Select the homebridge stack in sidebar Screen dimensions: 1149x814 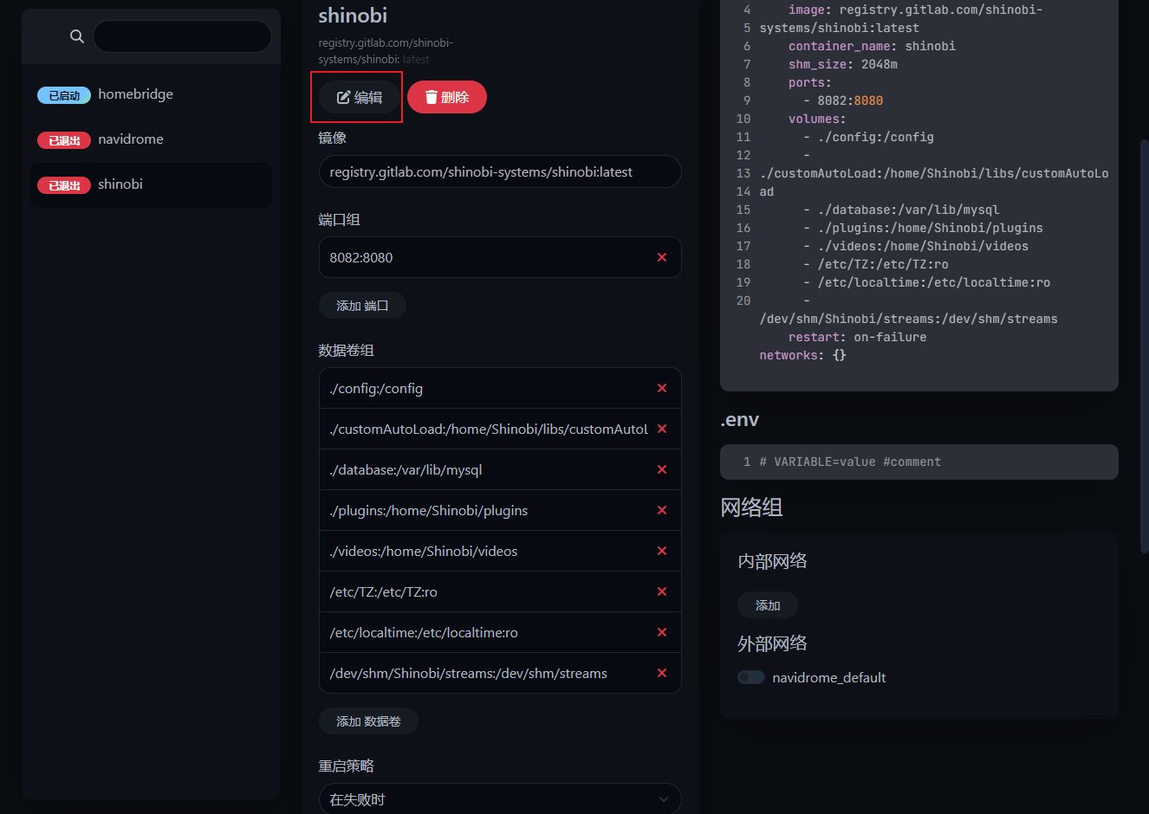pyautogui.click(x=151, y=94)
